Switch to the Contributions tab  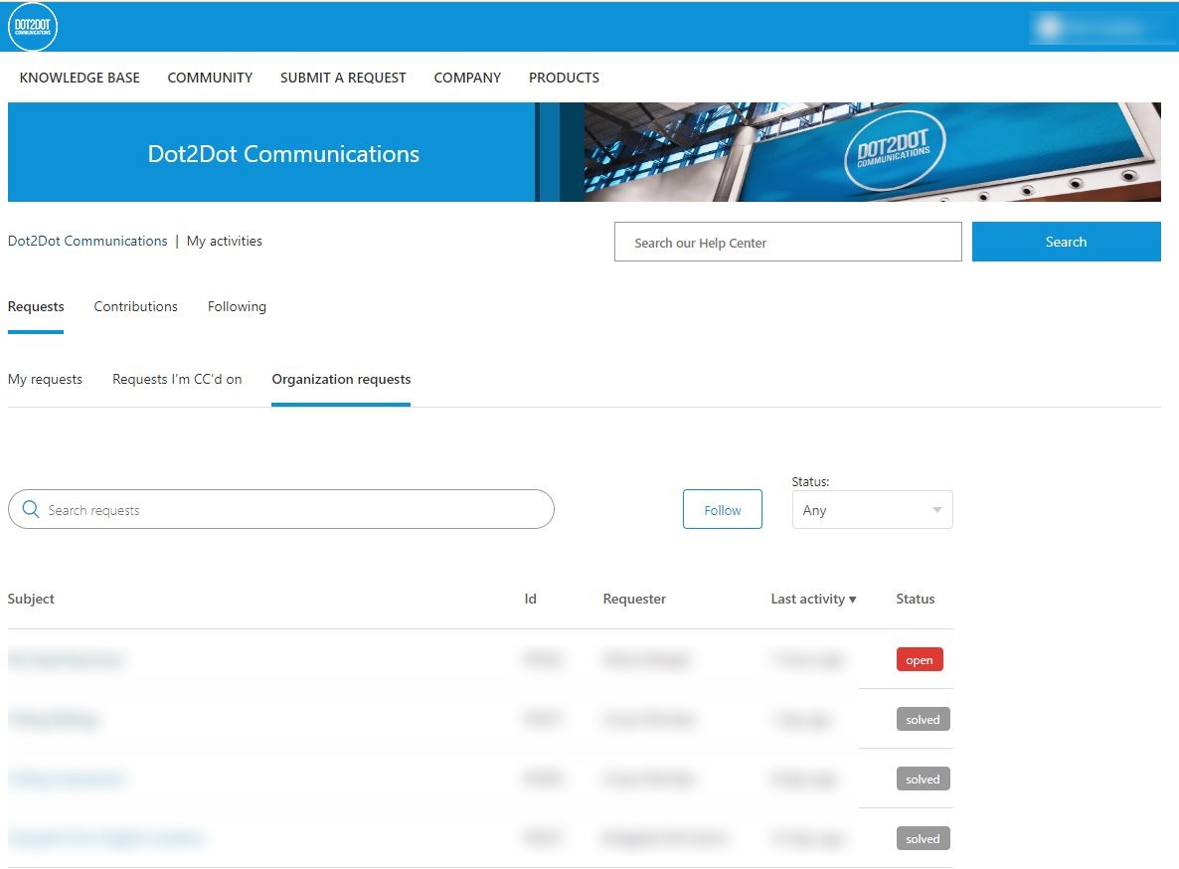[x=136, y=306]
